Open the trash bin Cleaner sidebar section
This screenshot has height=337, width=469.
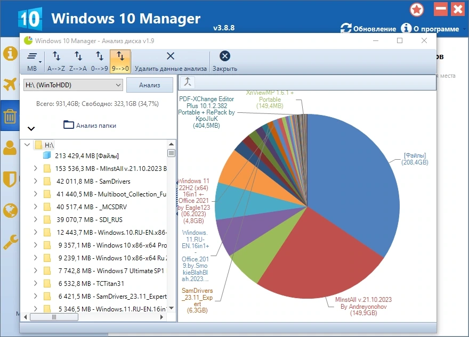[x=10, y=116]
